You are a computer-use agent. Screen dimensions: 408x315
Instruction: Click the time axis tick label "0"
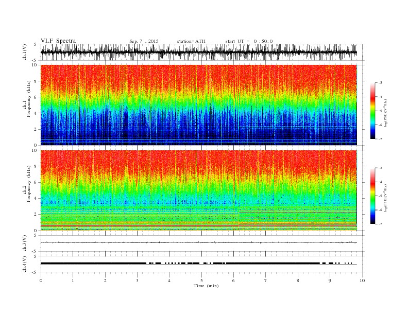(41, 281)
